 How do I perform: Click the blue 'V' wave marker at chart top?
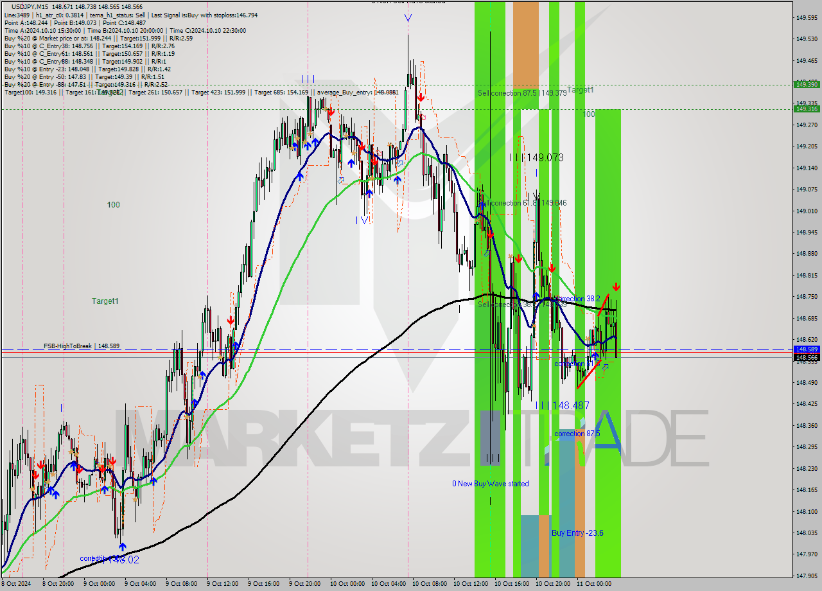[408, 18]
